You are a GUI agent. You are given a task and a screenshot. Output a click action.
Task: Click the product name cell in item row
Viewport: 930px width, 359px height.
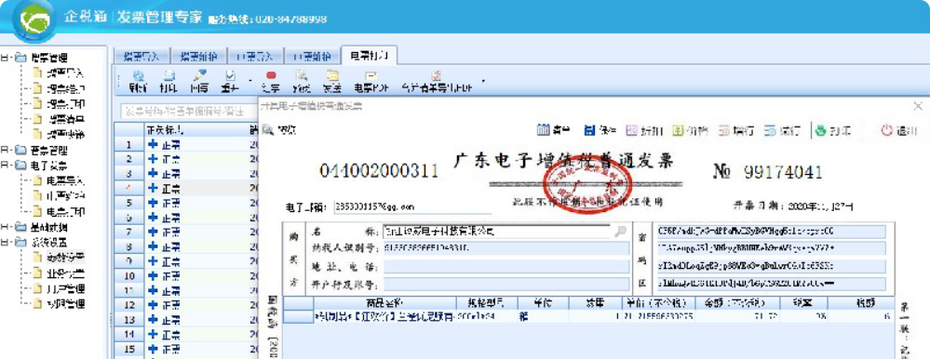[384, 317]
